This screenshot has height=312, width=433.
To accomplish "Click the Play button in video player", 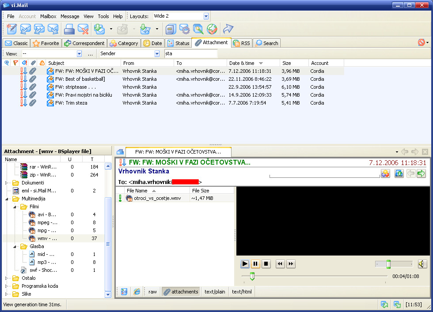I will [245, 264].
